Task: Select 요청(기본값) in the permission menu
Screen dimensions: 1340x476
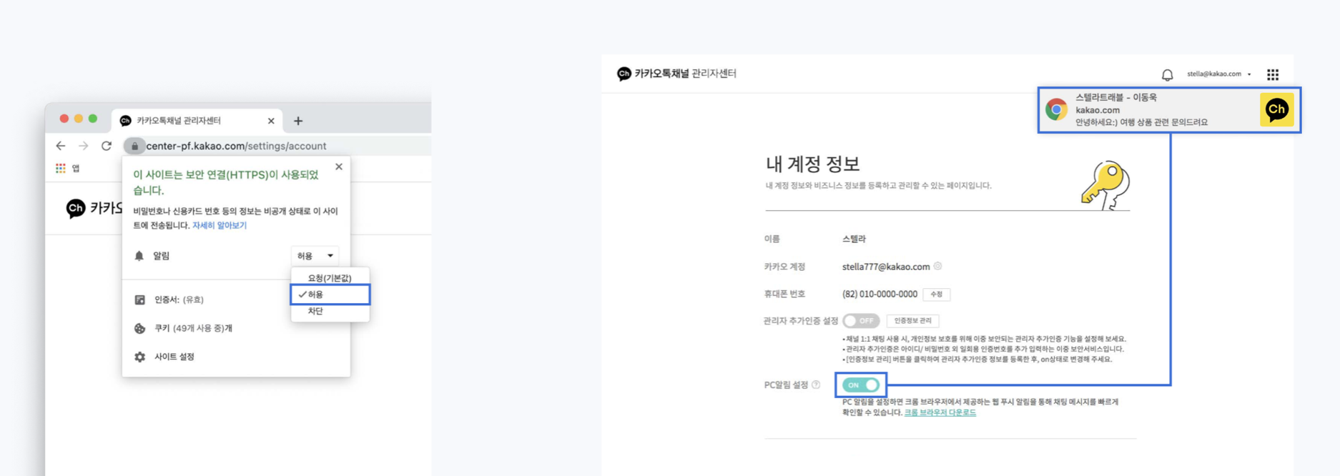Action: pos(330,278)
